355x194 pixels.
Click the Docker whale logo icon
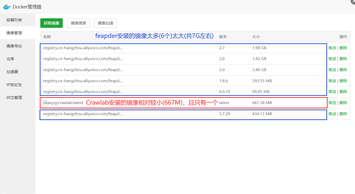[x=7, y=7]
